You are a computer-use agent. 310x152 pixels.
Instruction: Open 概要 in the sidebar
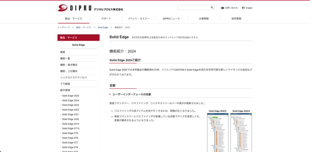pos(63,52)
